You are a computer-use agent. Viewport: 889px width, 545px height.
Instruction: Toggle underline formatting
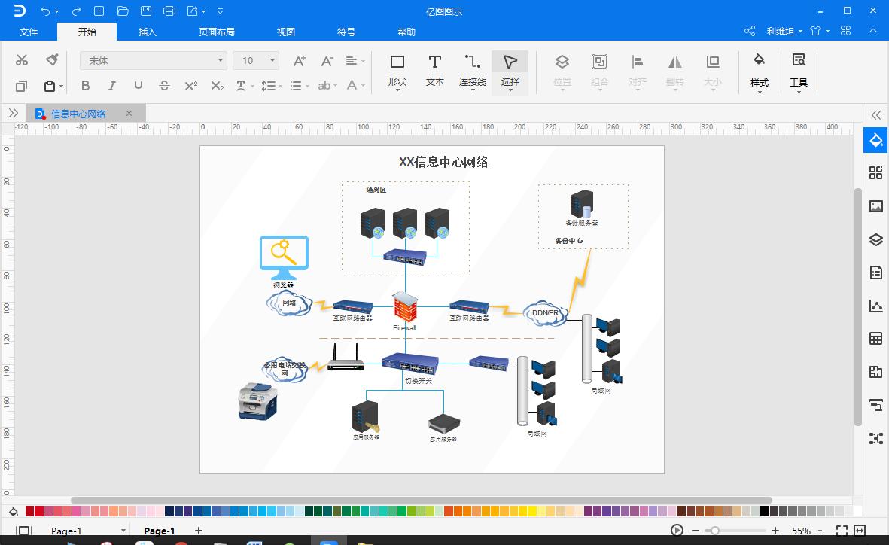pos(138,86)
